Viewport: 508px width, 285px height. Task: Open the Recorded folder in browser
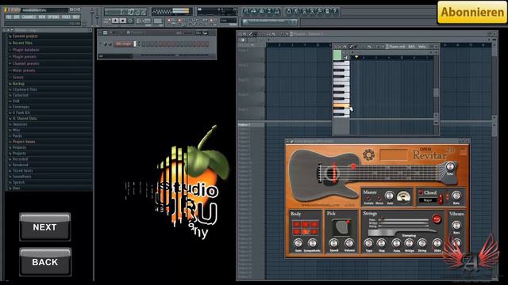coord(20,159)
